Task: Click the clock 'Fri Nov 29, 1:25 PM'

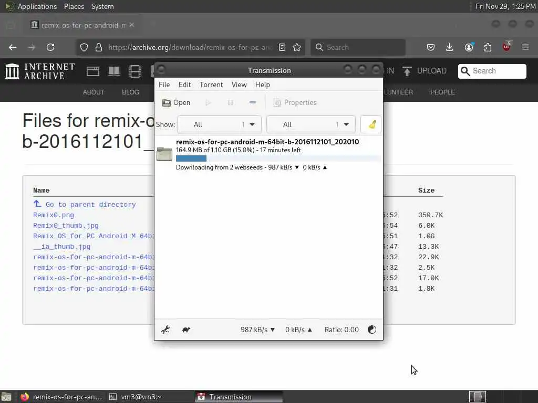Action: 505,6
